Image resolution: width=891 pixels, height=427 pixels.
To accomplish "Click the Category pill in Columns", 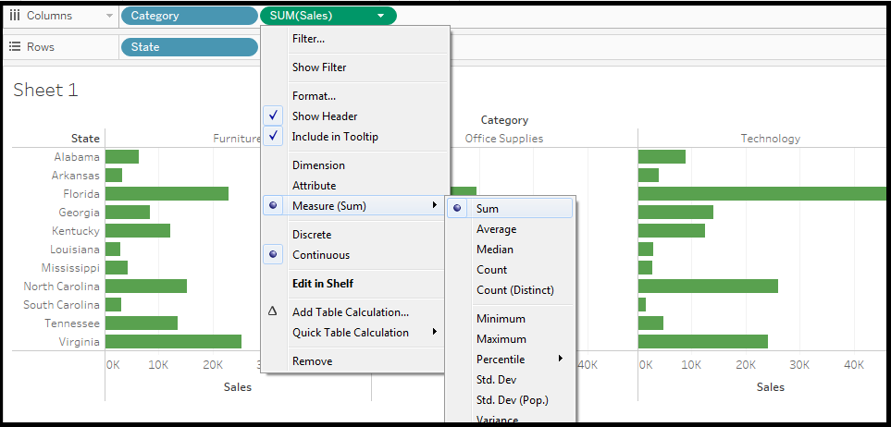I will coord(189,16).
